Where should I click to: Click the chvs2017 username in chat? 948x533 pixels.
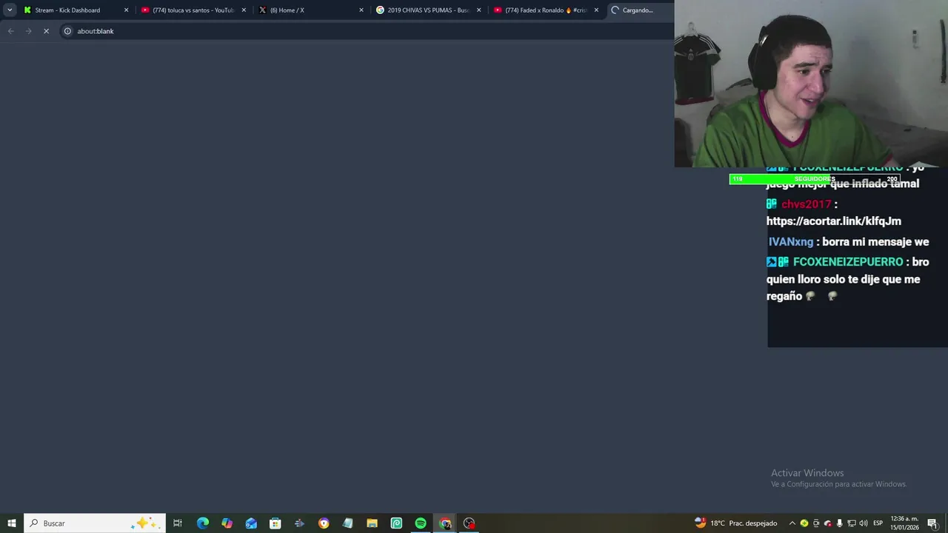[x=806, y=204]
